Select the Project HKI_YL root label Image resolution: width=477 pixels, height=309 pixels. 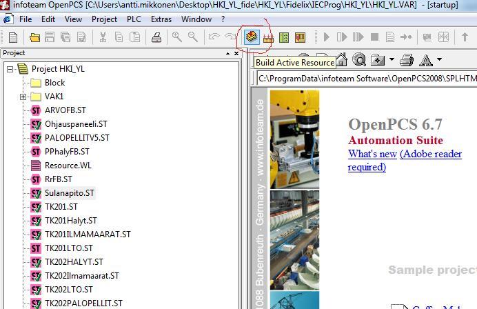pos(58,69)
